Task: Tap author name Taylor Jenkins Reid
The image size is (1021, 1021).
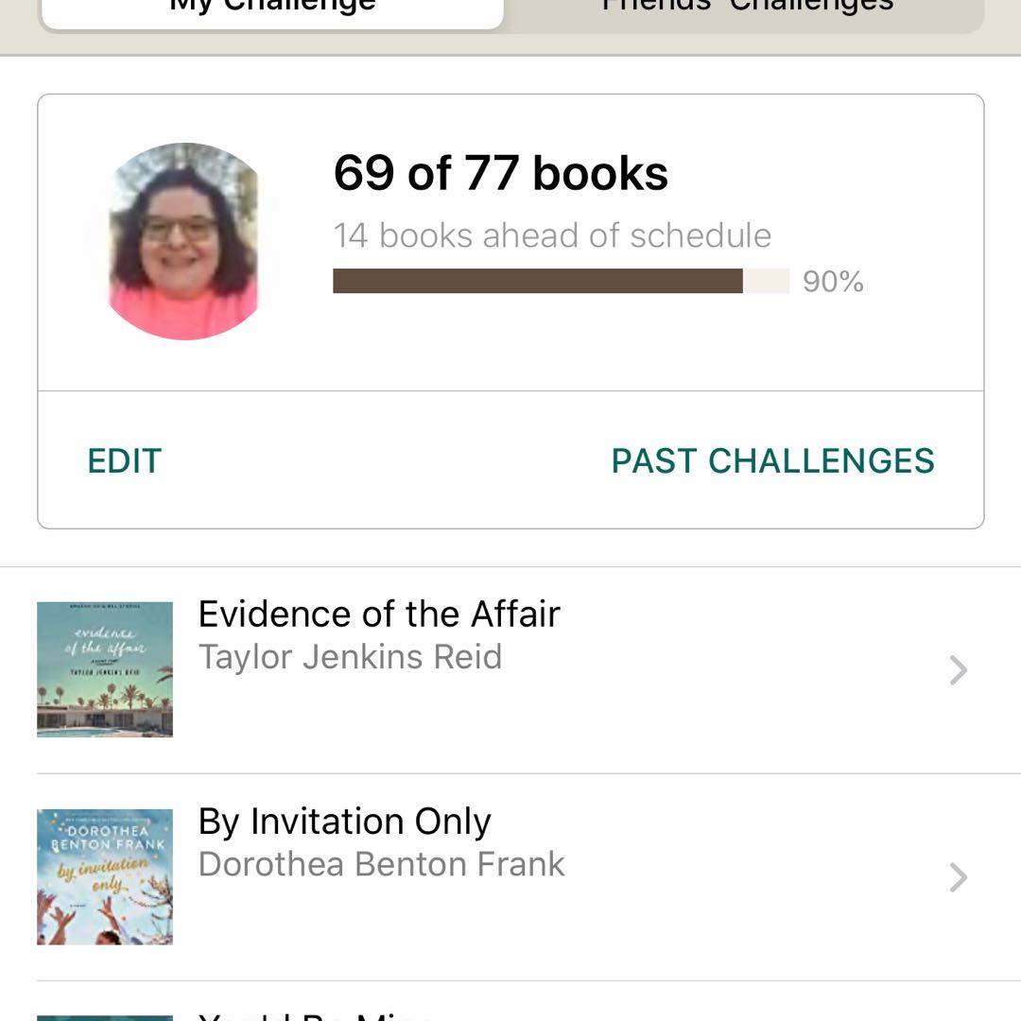Action: pyautogui.click(x=350, y=657)
